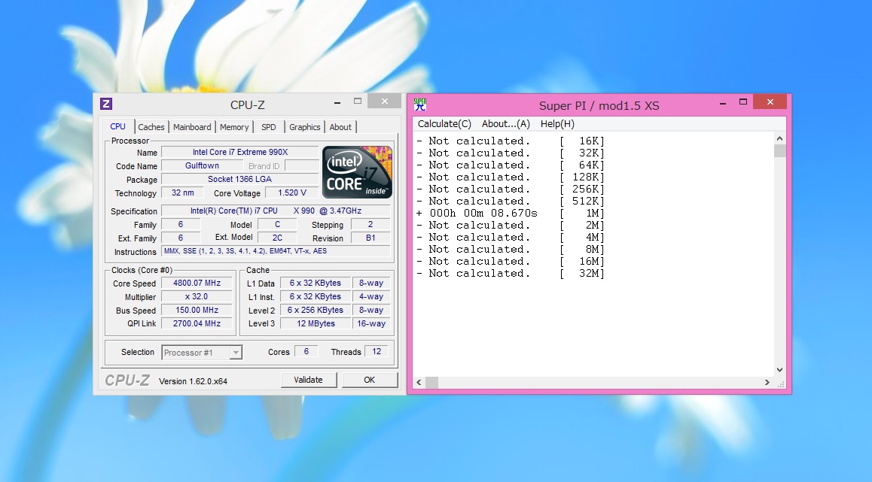
Task: Click the OK button in CPU-Z
Action: 369,380
